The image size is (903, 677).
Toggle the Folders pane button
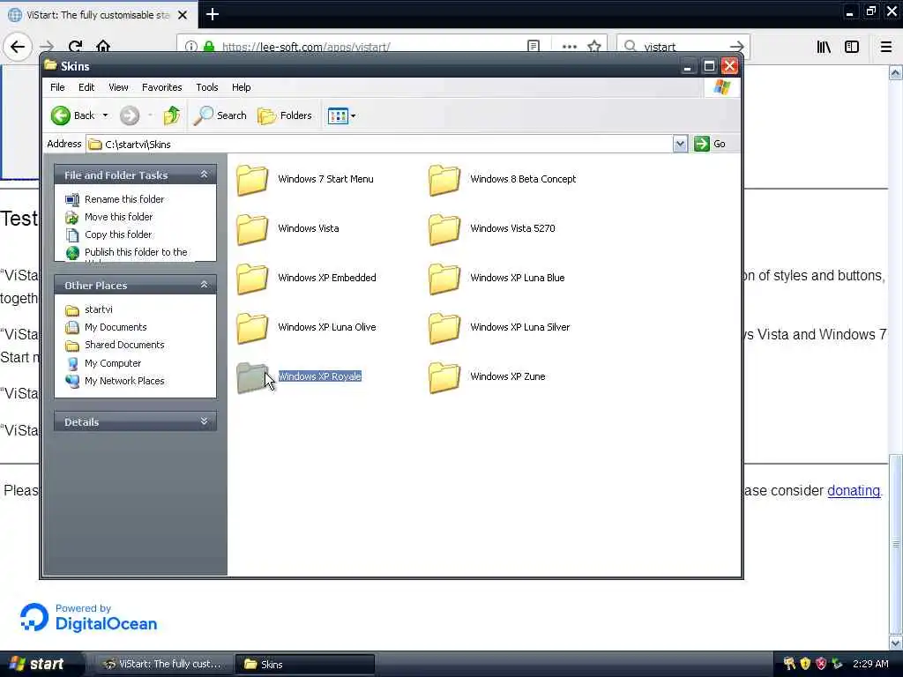(285, 115)
